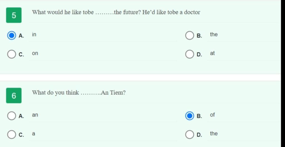This screenshot has height=147, width=285.
Task: Select radio button A 'an' in question 6
Action: click(11, 116)
